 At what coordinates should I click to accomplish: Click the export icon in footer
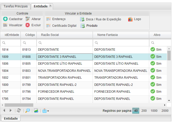(x=45, y=111)
